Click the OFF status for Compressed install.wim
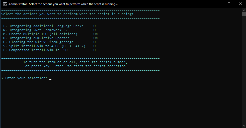Screen dimensions: 246x128 point(96,50)
